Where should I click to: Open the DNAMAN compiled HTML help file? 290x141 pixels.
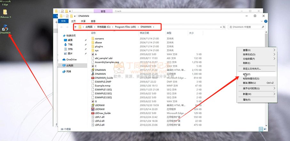click(100, 70)
